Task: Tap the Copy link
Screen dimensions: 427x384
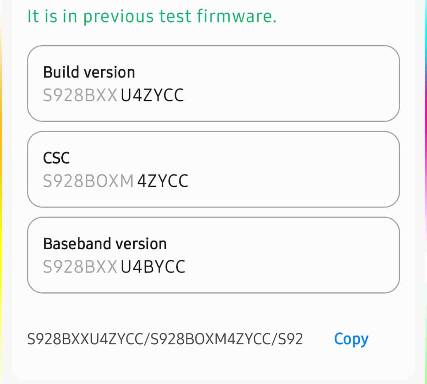Action: click(x=351, y=339)
